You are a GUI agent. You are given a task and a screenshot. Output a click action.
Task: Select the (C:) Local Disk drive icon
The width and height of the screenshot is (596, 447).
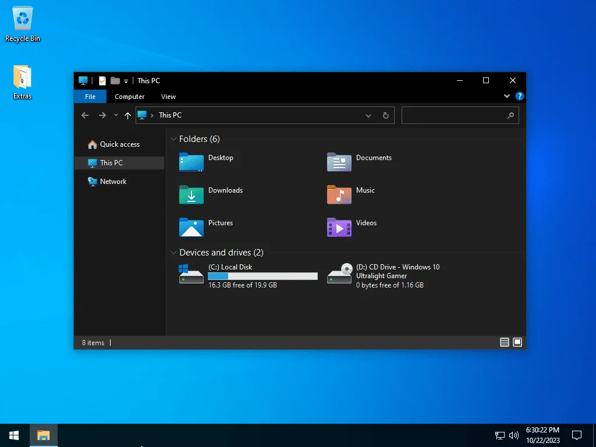(x=191, y=274)
